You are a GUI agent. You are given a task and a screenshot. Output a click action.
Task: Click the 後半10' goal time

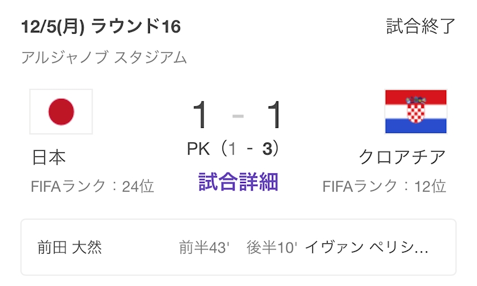click(x=270, y=248)
